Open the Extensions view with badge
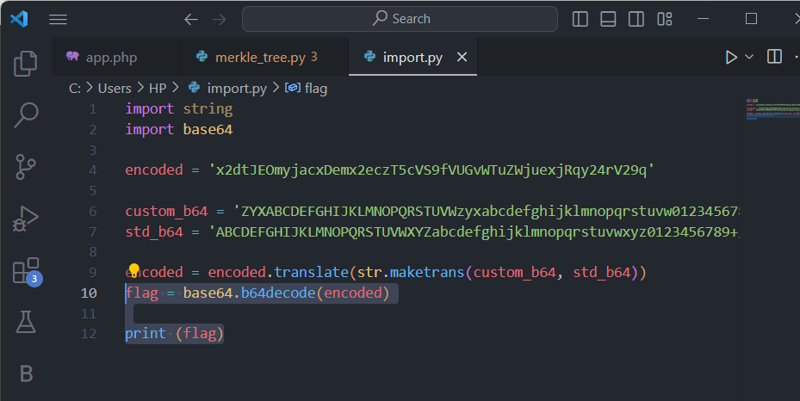Viewport: 800px width, 401px height. [x=27, y=271]
